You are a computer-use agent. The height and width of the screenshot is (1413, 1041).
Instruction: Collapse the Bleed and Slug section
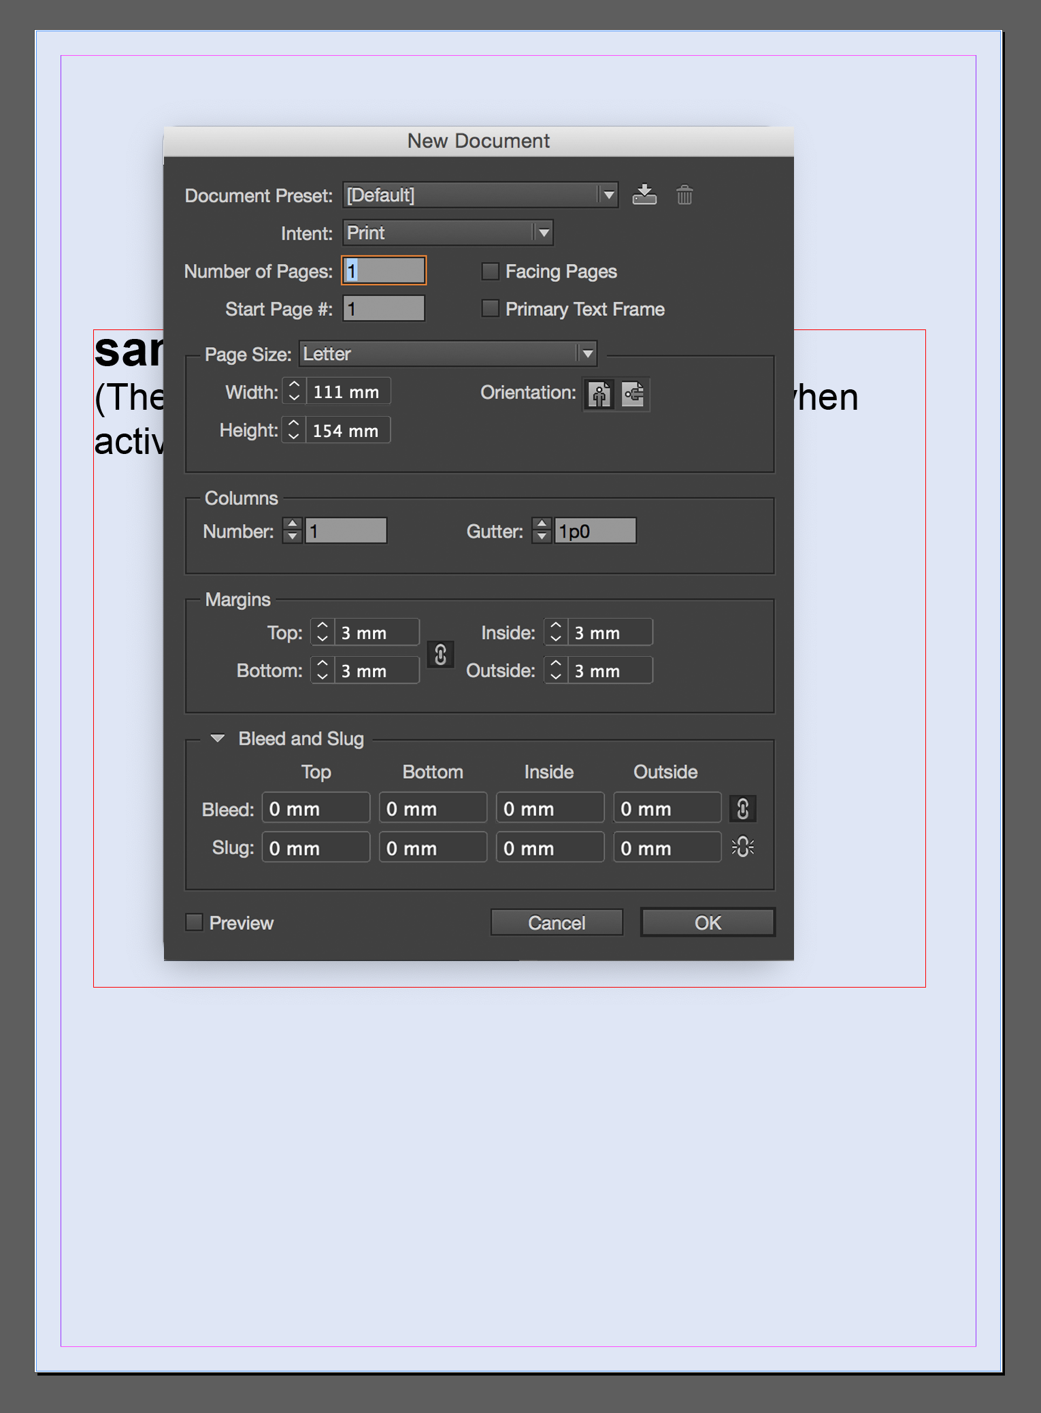click(218, 738)
